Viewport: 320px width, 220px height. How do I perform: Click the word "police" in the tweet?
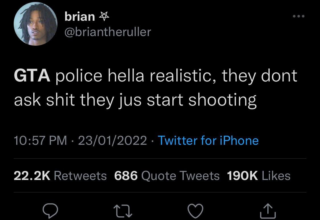pyautogui.click(x=79, y=76)
